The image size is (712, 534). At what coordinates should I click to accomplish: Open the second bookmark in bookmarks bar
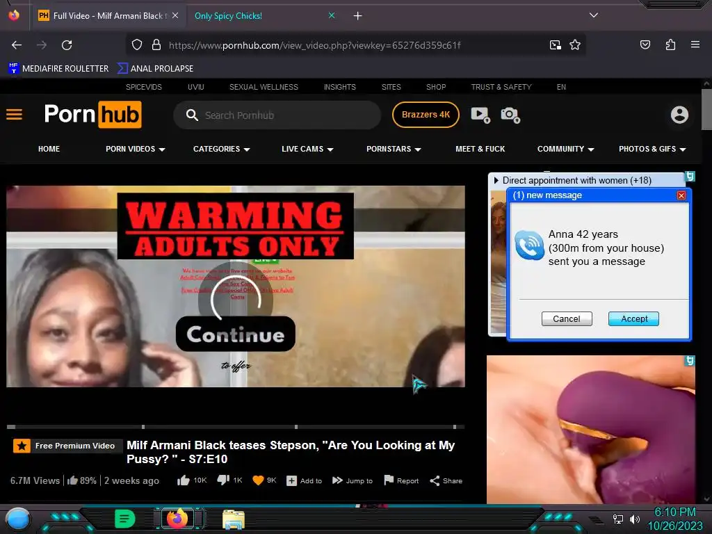[155, 69]
